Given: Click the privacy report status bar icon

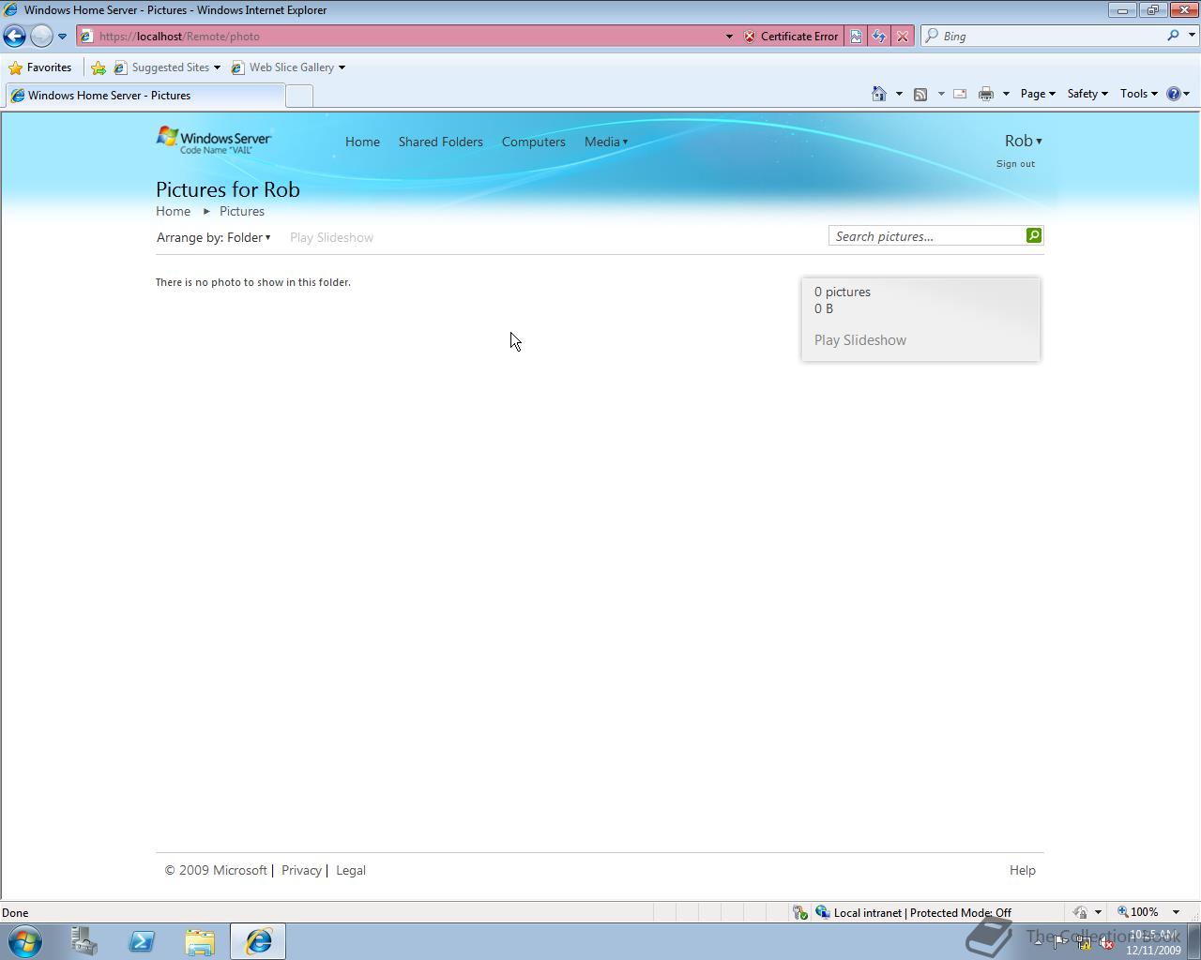Looking at the screenshot, I should [x=1080, y=912].
